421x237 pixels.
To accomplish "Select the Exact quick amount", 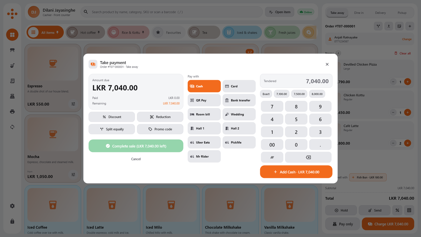I will pyautogui.click(x=266, y=94).
